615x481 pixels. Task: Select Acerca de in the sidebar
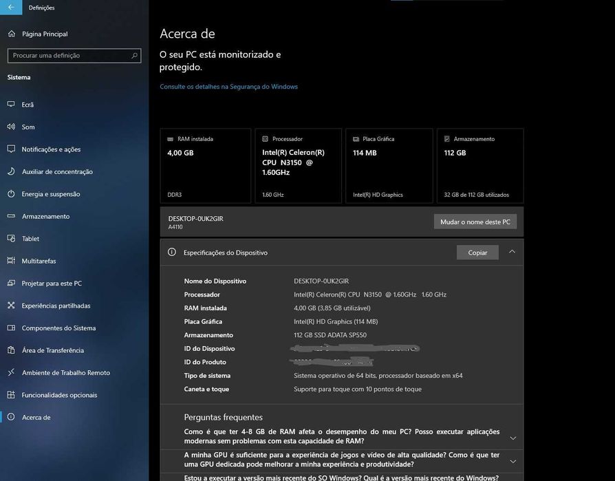click(x=74, y=417)
